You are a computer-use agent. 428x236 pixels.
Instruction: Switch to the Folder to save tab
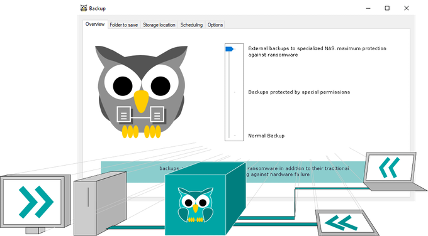click(x=123, y=24)
